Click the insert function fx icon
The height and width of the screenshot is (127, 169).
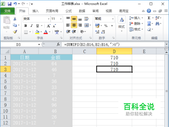[58, 45]
